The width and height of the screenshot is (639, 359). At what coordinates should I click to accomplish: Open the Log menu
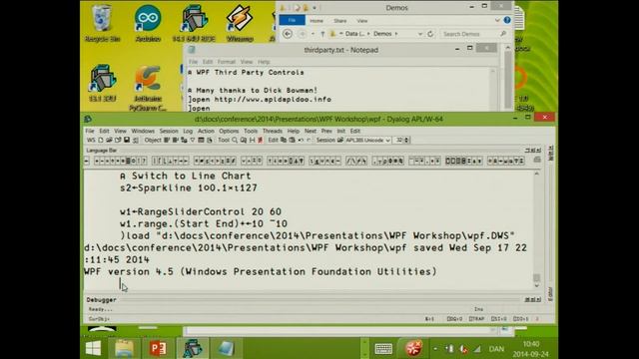(x=188, y=131)
